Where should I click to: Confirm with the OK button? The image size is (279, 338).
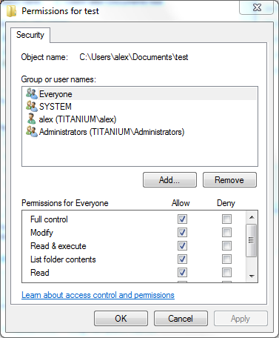point(121,319)
